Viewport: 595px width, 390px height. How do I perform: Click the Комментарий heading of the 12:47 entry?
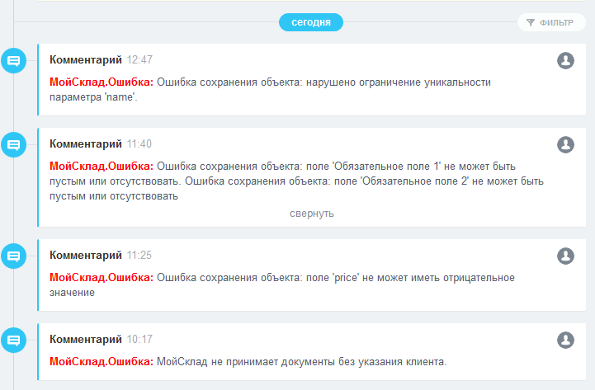click(x=86, y=60)
